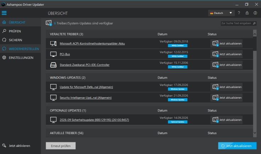Click the Erneut prüfen button
Image resolution: width=261 pixels, height=154 pixels.
coord(61,146)
